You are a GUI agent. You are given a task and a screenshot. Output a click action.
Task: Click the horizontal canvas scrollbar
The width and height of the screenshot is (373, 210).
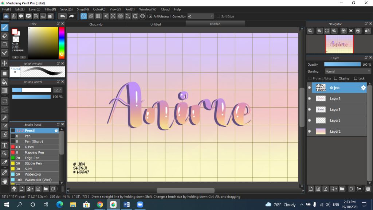(x=185, y=190)
